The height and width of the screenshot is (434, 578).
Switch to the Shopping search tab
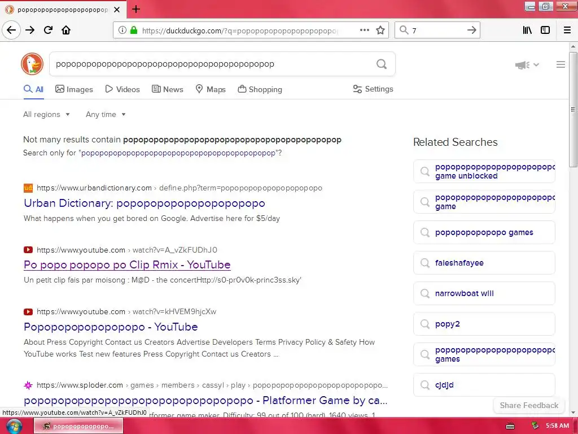tap(260, 89)
